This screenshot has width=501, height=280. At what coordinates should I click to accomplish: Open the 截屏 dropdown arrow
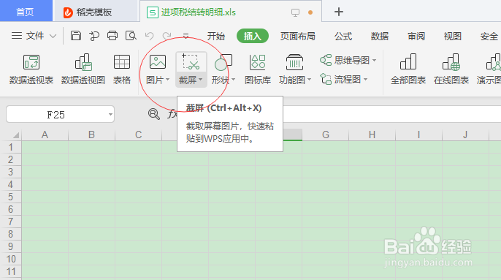(x=200, y=80)
